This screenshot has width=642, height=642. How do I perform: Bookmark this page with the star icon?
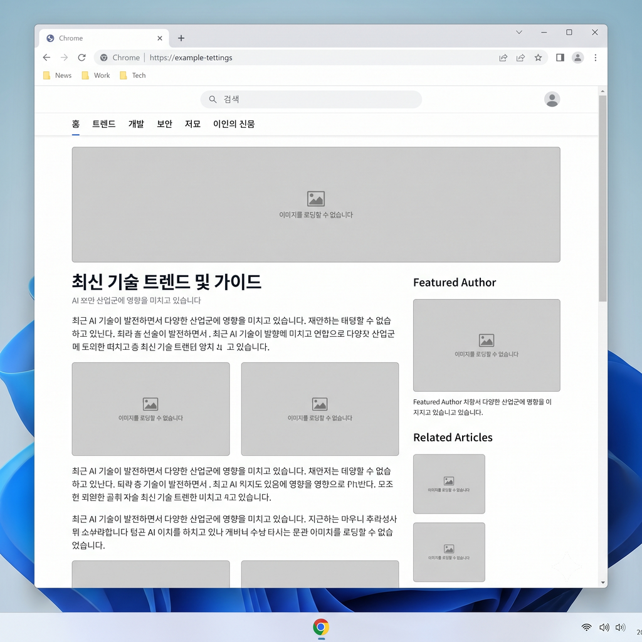(x=538, y=58)
